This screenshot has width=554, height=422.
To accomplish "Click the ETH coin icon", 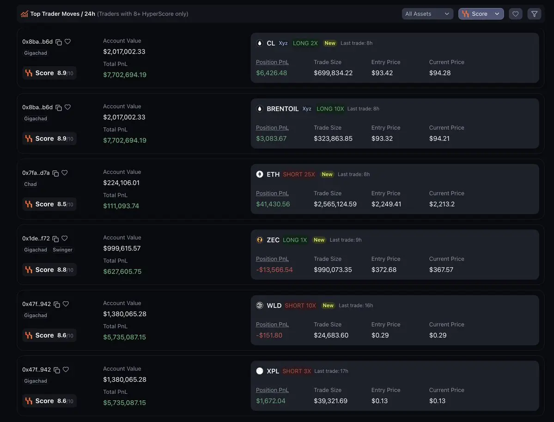I will pyautogui.click(x=260, y=174).
